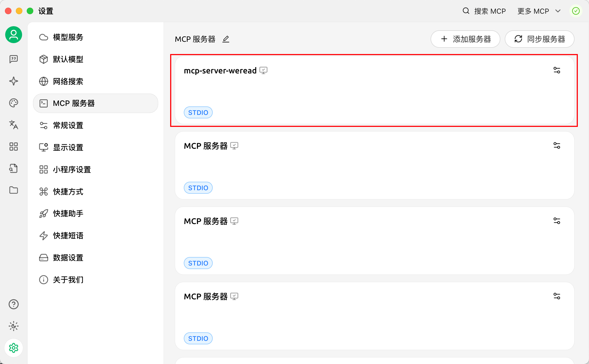Viewport: 589px width, 364px height.
Task: Open the mini programs grid sidebar icon
Action: pos(14,147)
